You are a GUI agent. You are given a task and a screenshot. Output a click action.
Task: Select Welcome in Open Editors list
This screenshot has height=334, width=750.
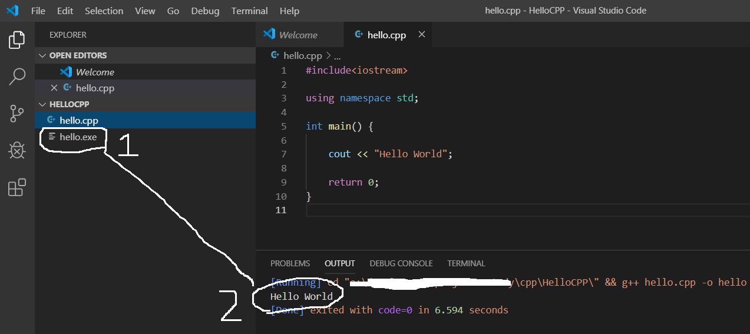coord(145,72)
